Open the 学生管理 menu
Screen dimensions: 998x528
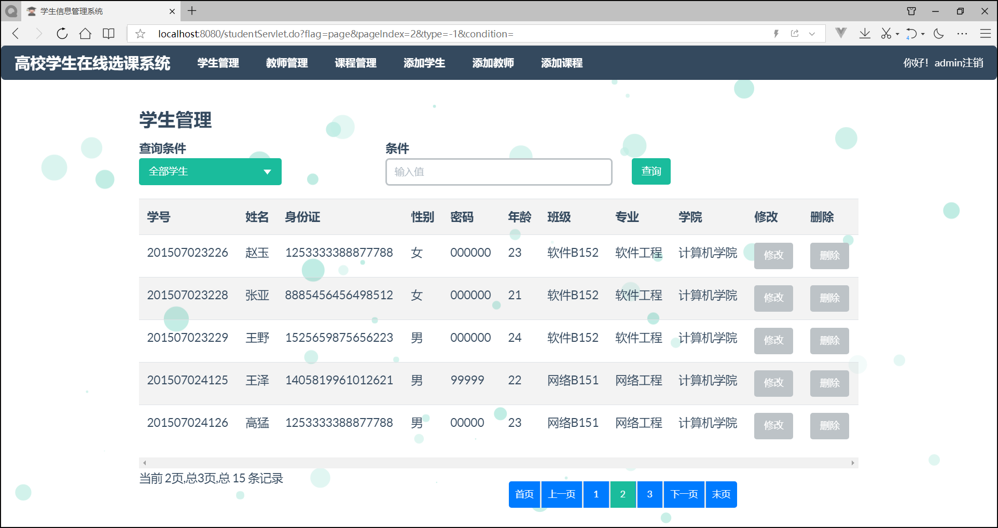point(218,63)
